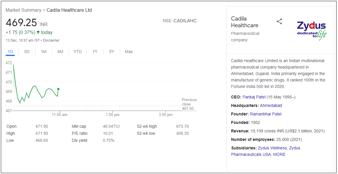Click the 52-wk low value 408.35
The width and height of the screenshot is (338, 174).
click(x=182, y=133)
